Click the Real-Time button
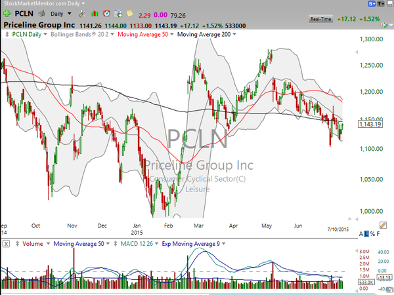Image resolution: width=394 pixels, height=295 pixels. (x=320, y=19)
